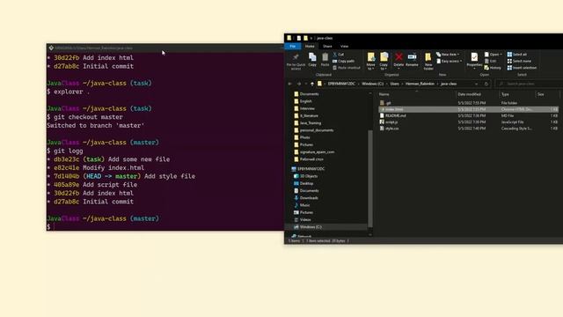Viewport: 563px width, 317px height.
Task: Open the File menu tab
Action: coord(293,47)
